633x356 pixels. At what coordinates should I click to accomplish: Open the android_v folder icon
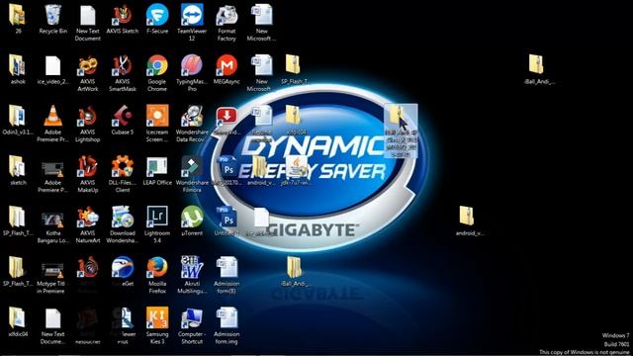(x=260, y=166)
